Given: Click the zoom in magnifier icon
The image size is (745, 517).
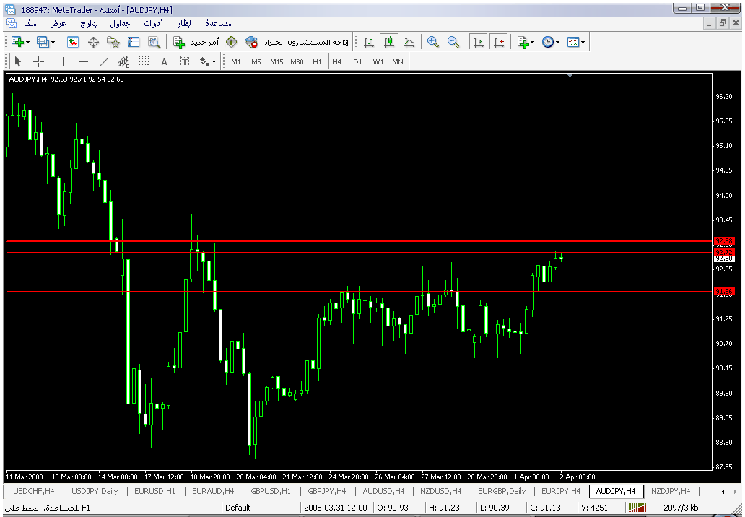Looking at the screenshot, I should click(433, 43).
